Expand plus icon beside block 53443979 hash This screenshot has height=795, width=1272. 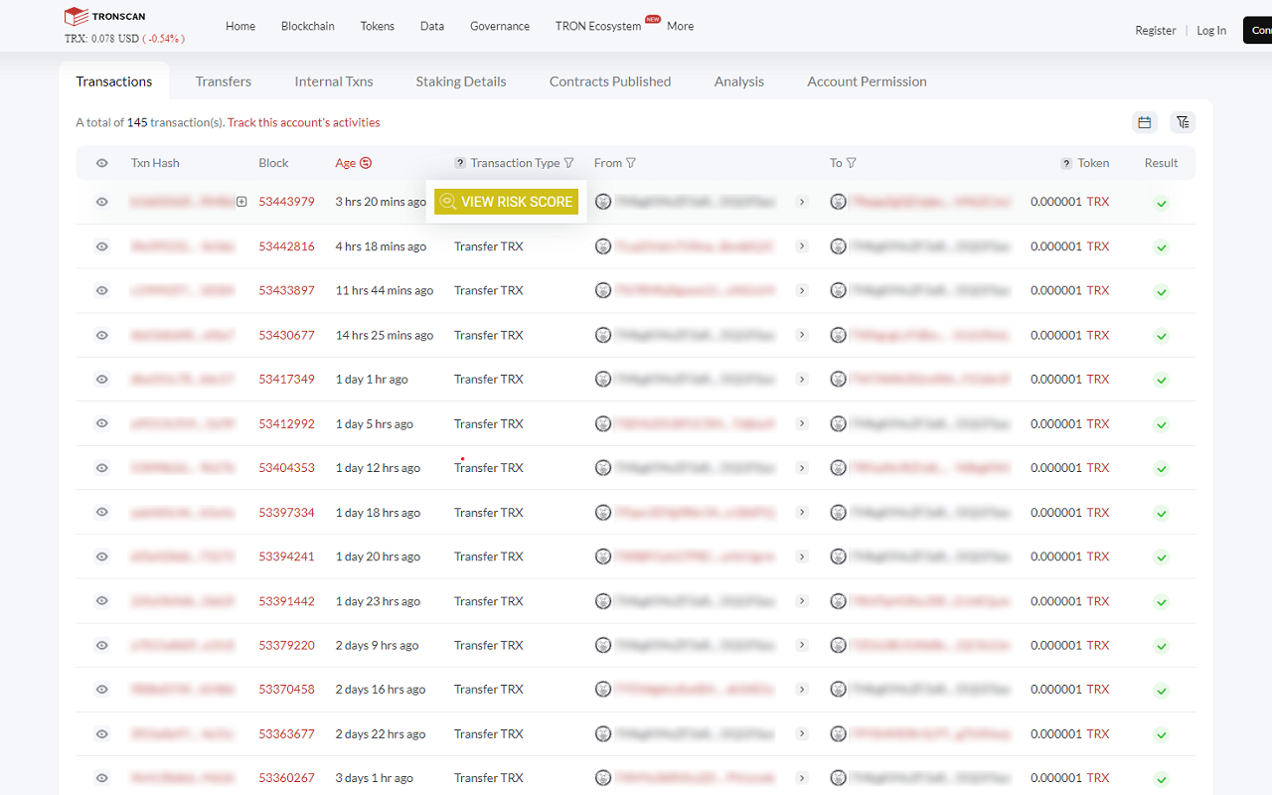point(241,202)
